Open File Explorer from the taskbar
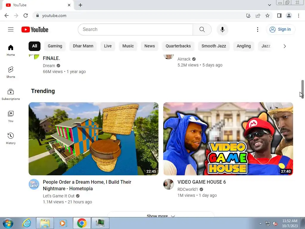 [45, 223]
